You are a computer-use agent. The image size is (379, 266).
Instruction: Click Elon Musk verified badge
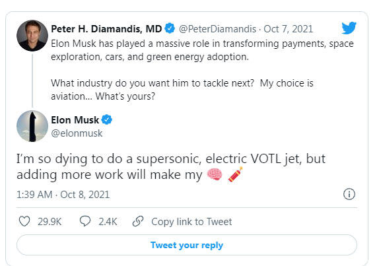106,119
